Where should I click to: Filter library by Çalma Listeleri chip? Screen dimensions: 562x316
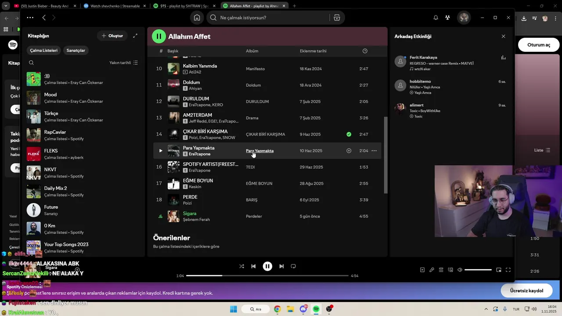pyautogui.click(x=44, y=50)
